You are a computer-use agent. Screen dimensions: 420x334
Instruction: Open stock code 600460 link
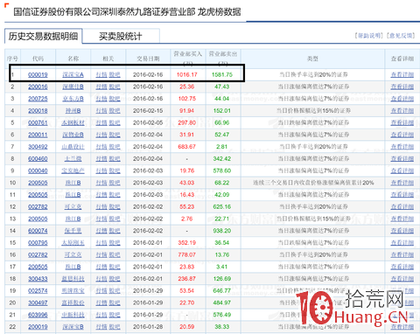tap(38, 158)
